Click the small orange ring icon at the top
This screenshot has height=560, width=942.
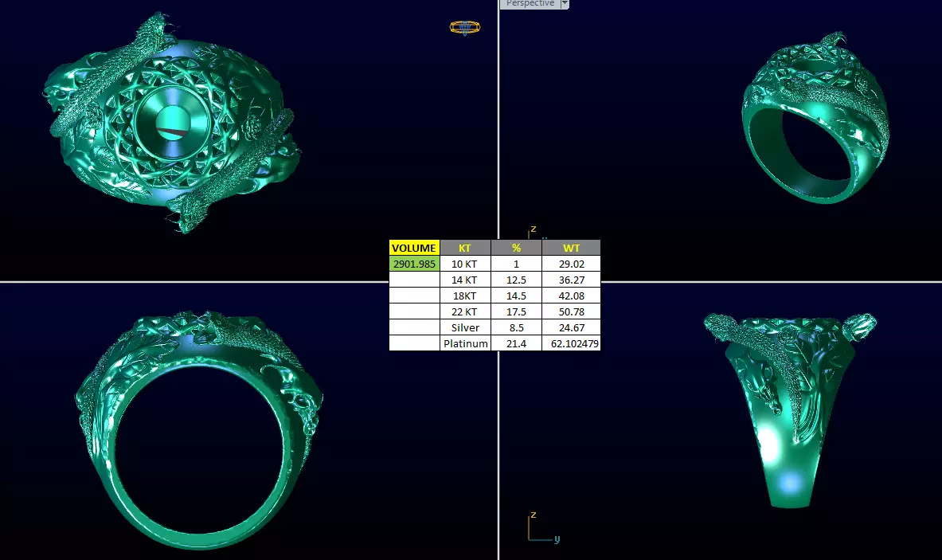click(465, 28)
